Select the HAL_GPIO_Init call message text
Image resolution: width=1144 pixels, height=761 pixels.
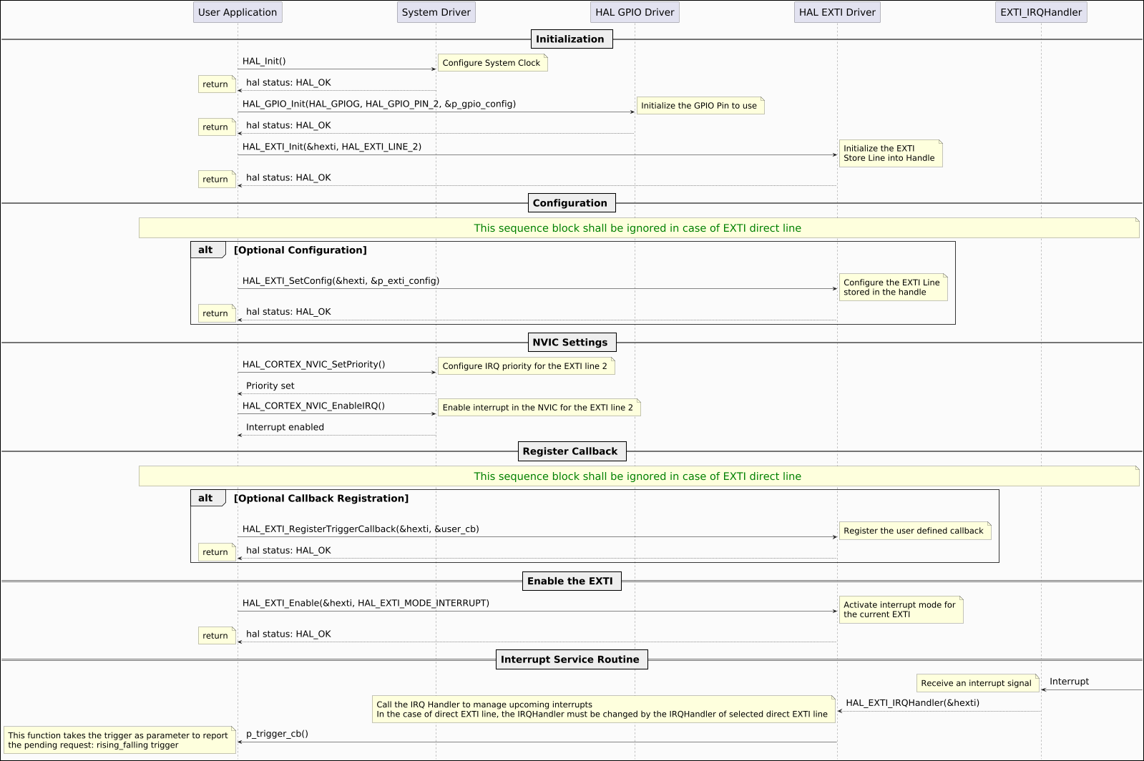379,104
